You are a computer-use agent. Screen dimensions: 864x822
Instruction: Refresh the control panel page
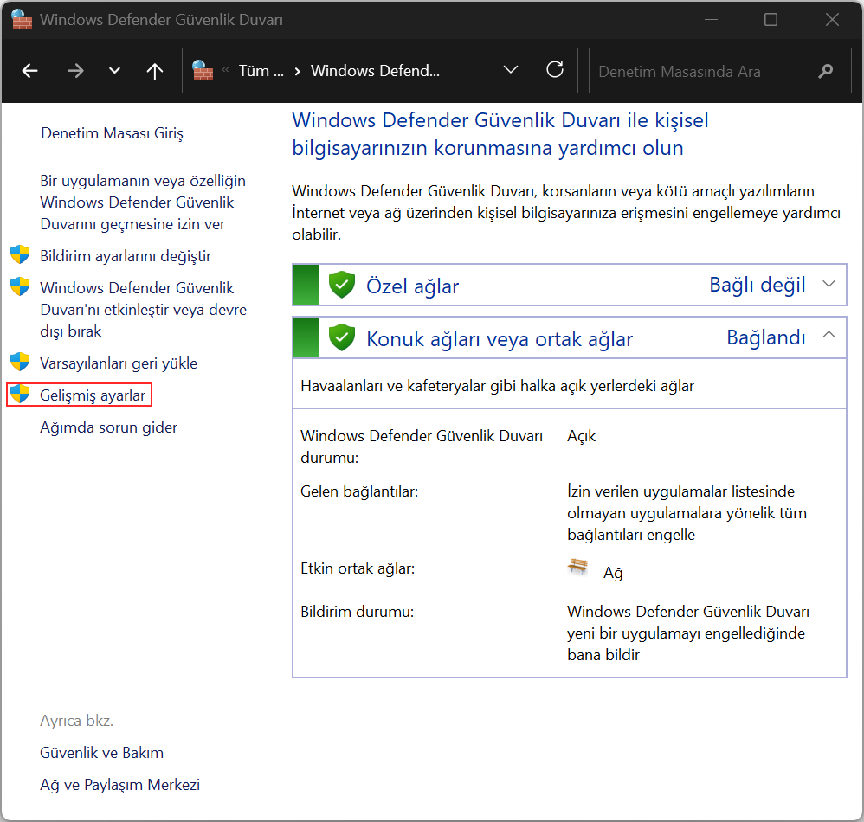coord(555,70)
